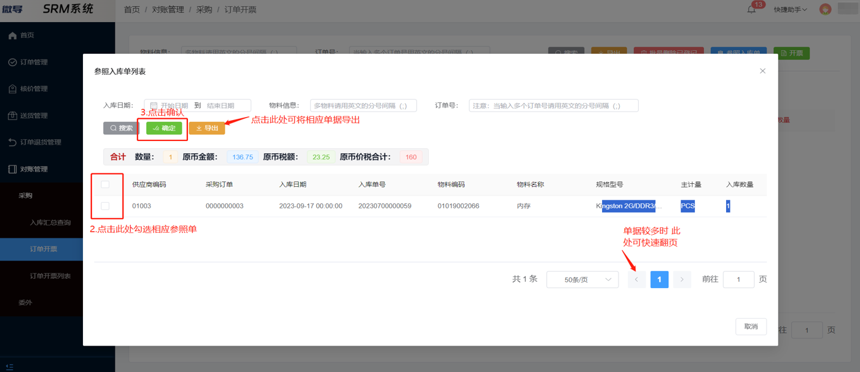Click the 主计量 column header
Viewport: 860px width, 372px height.
[x=691, y=184]
